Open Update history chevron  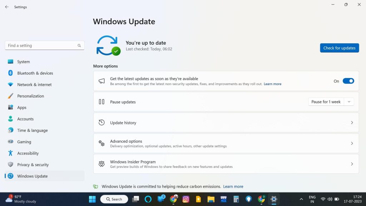tap(352, 123)
